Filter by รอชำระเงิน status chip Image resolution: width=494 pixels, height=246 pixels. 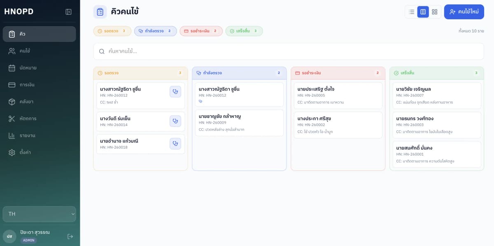pyautogui.click(x=201, y=31)
